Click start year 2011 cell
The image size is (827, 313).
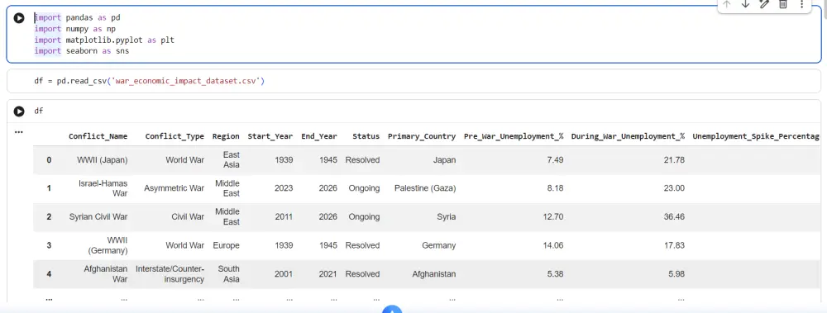[x=283, y=216]
